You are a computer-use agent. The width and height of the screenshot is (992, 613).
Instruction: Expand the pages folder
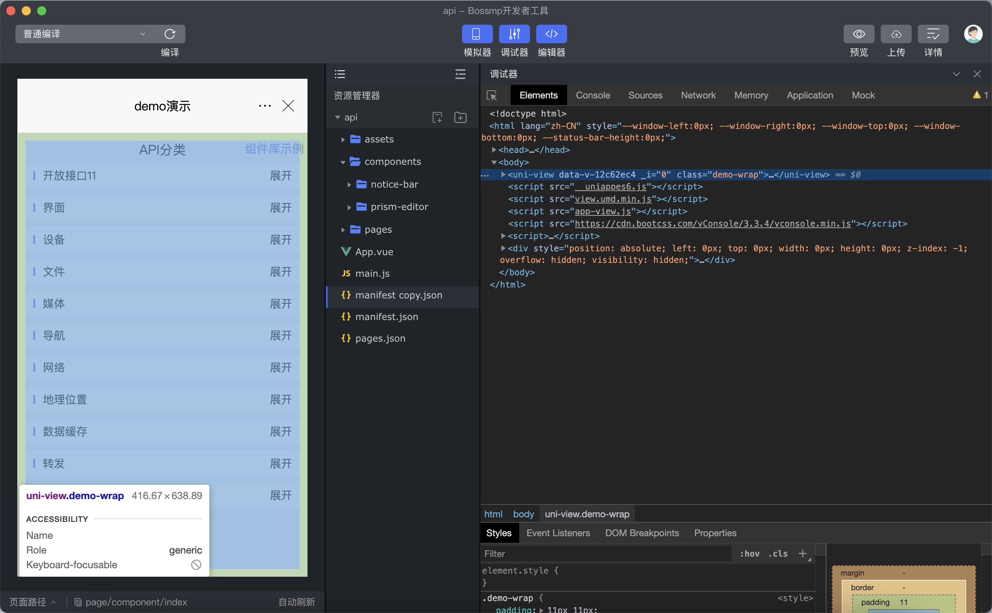point(343,230)
